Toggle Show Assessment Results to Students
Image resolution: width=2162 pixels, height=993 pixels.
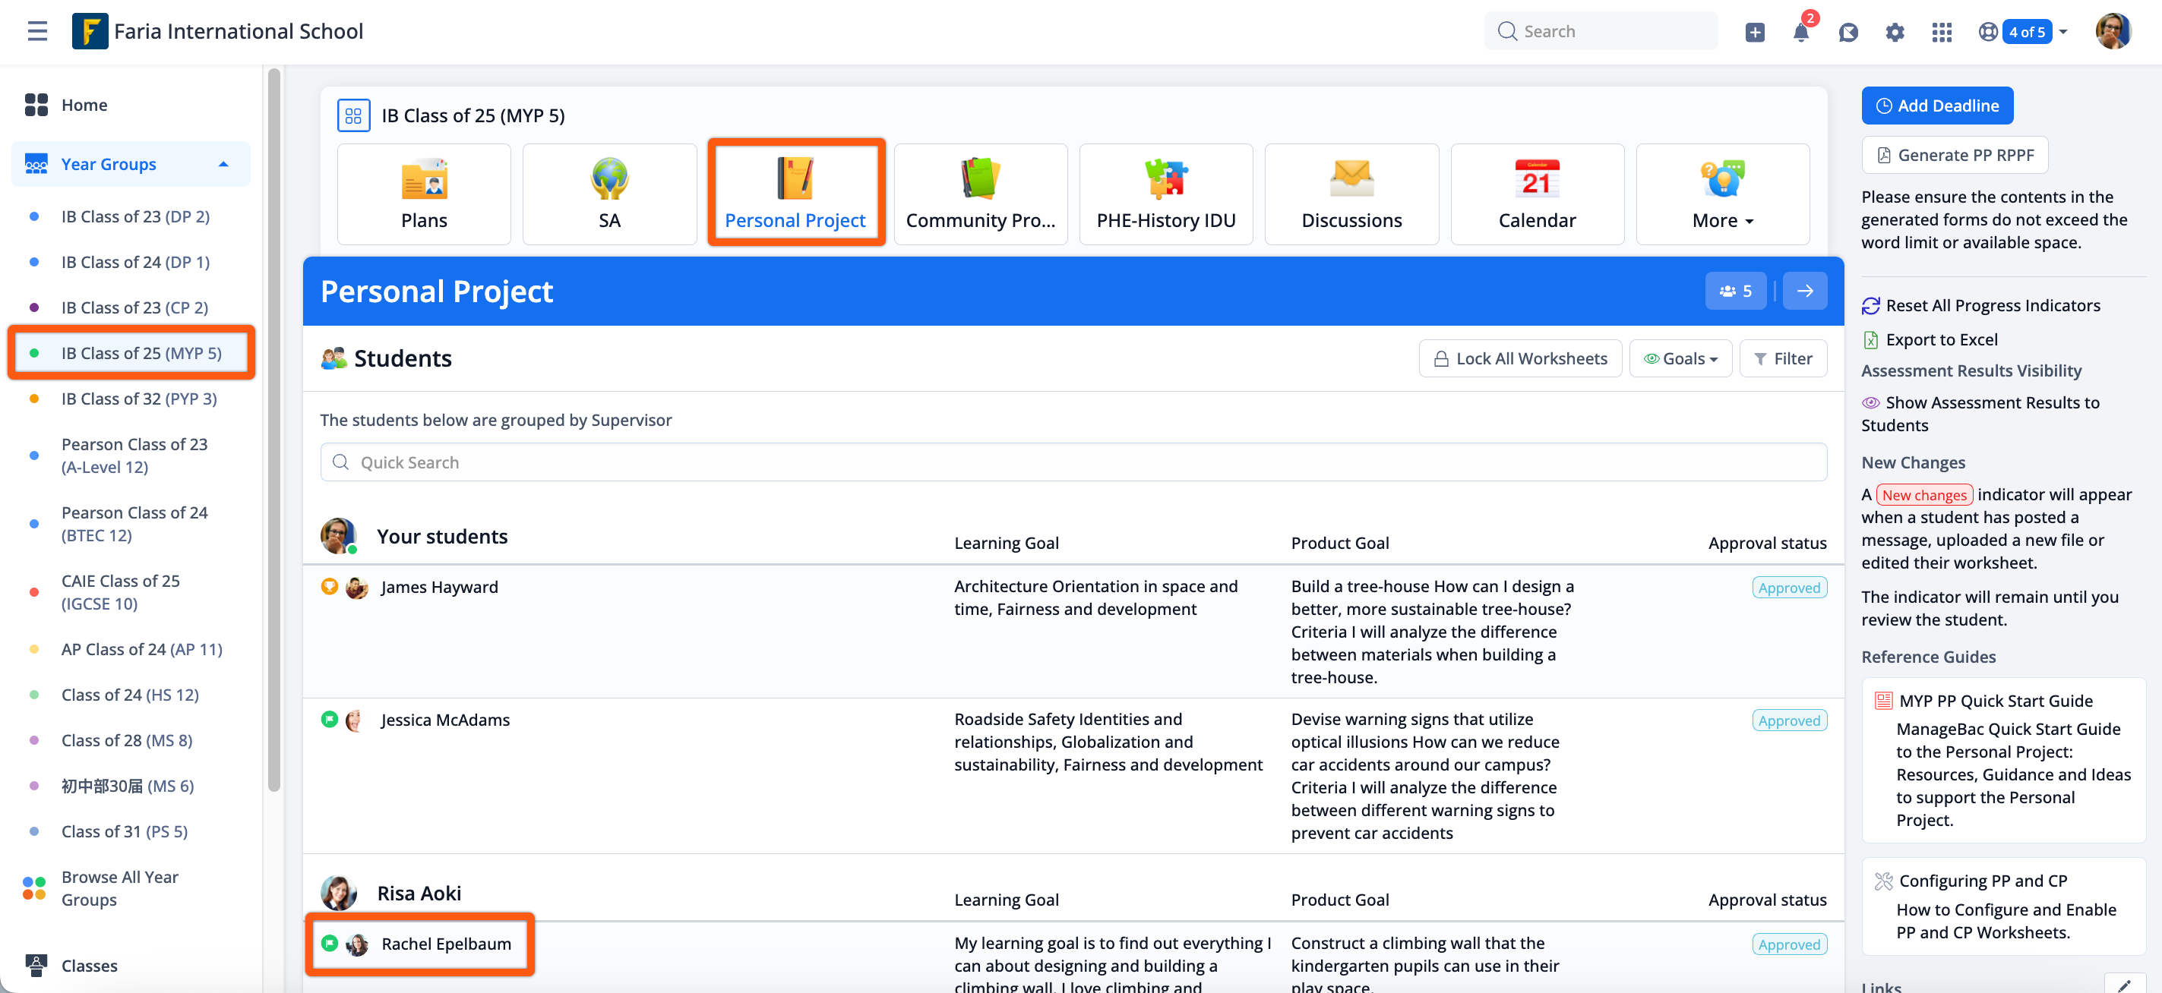[x=1980, y=414]
